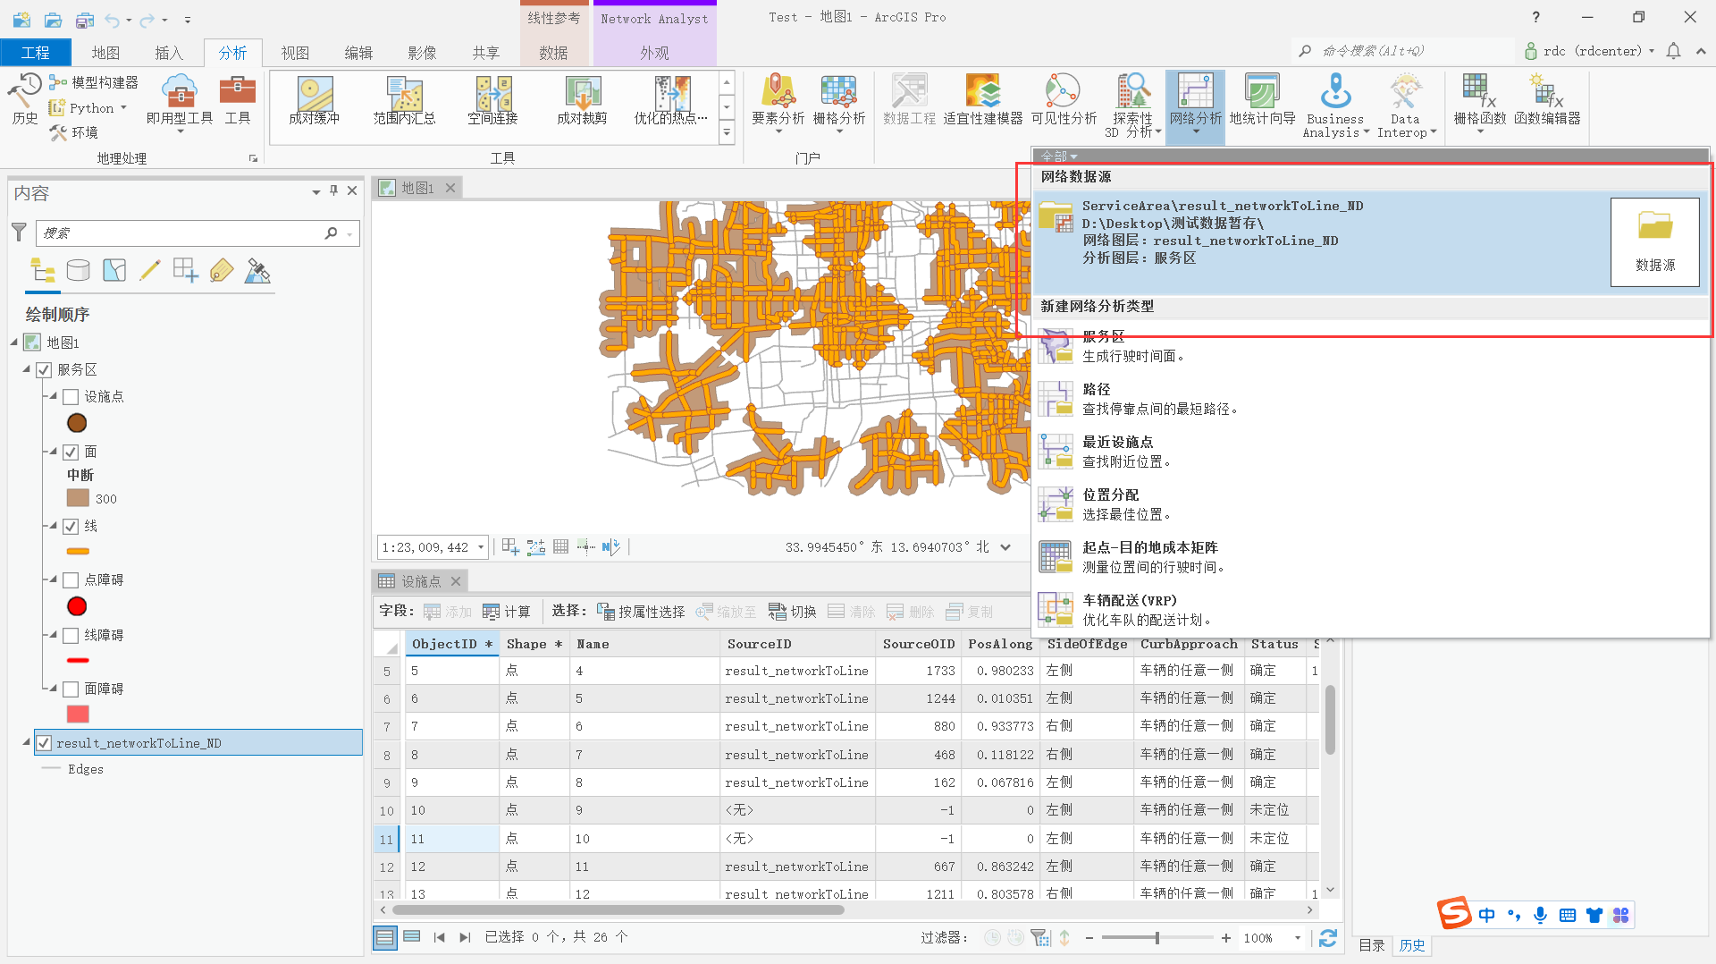This screenshot has height=964, width=1716.
Task: Click the orange line symbol of the 线 layer
Action: [78, 552]
